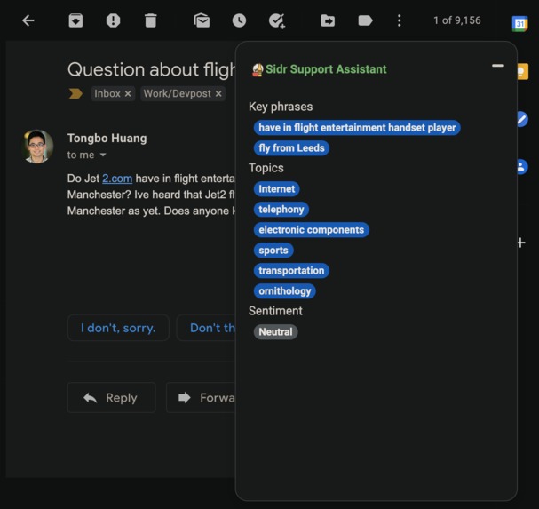Click the Topics heading

266,168
